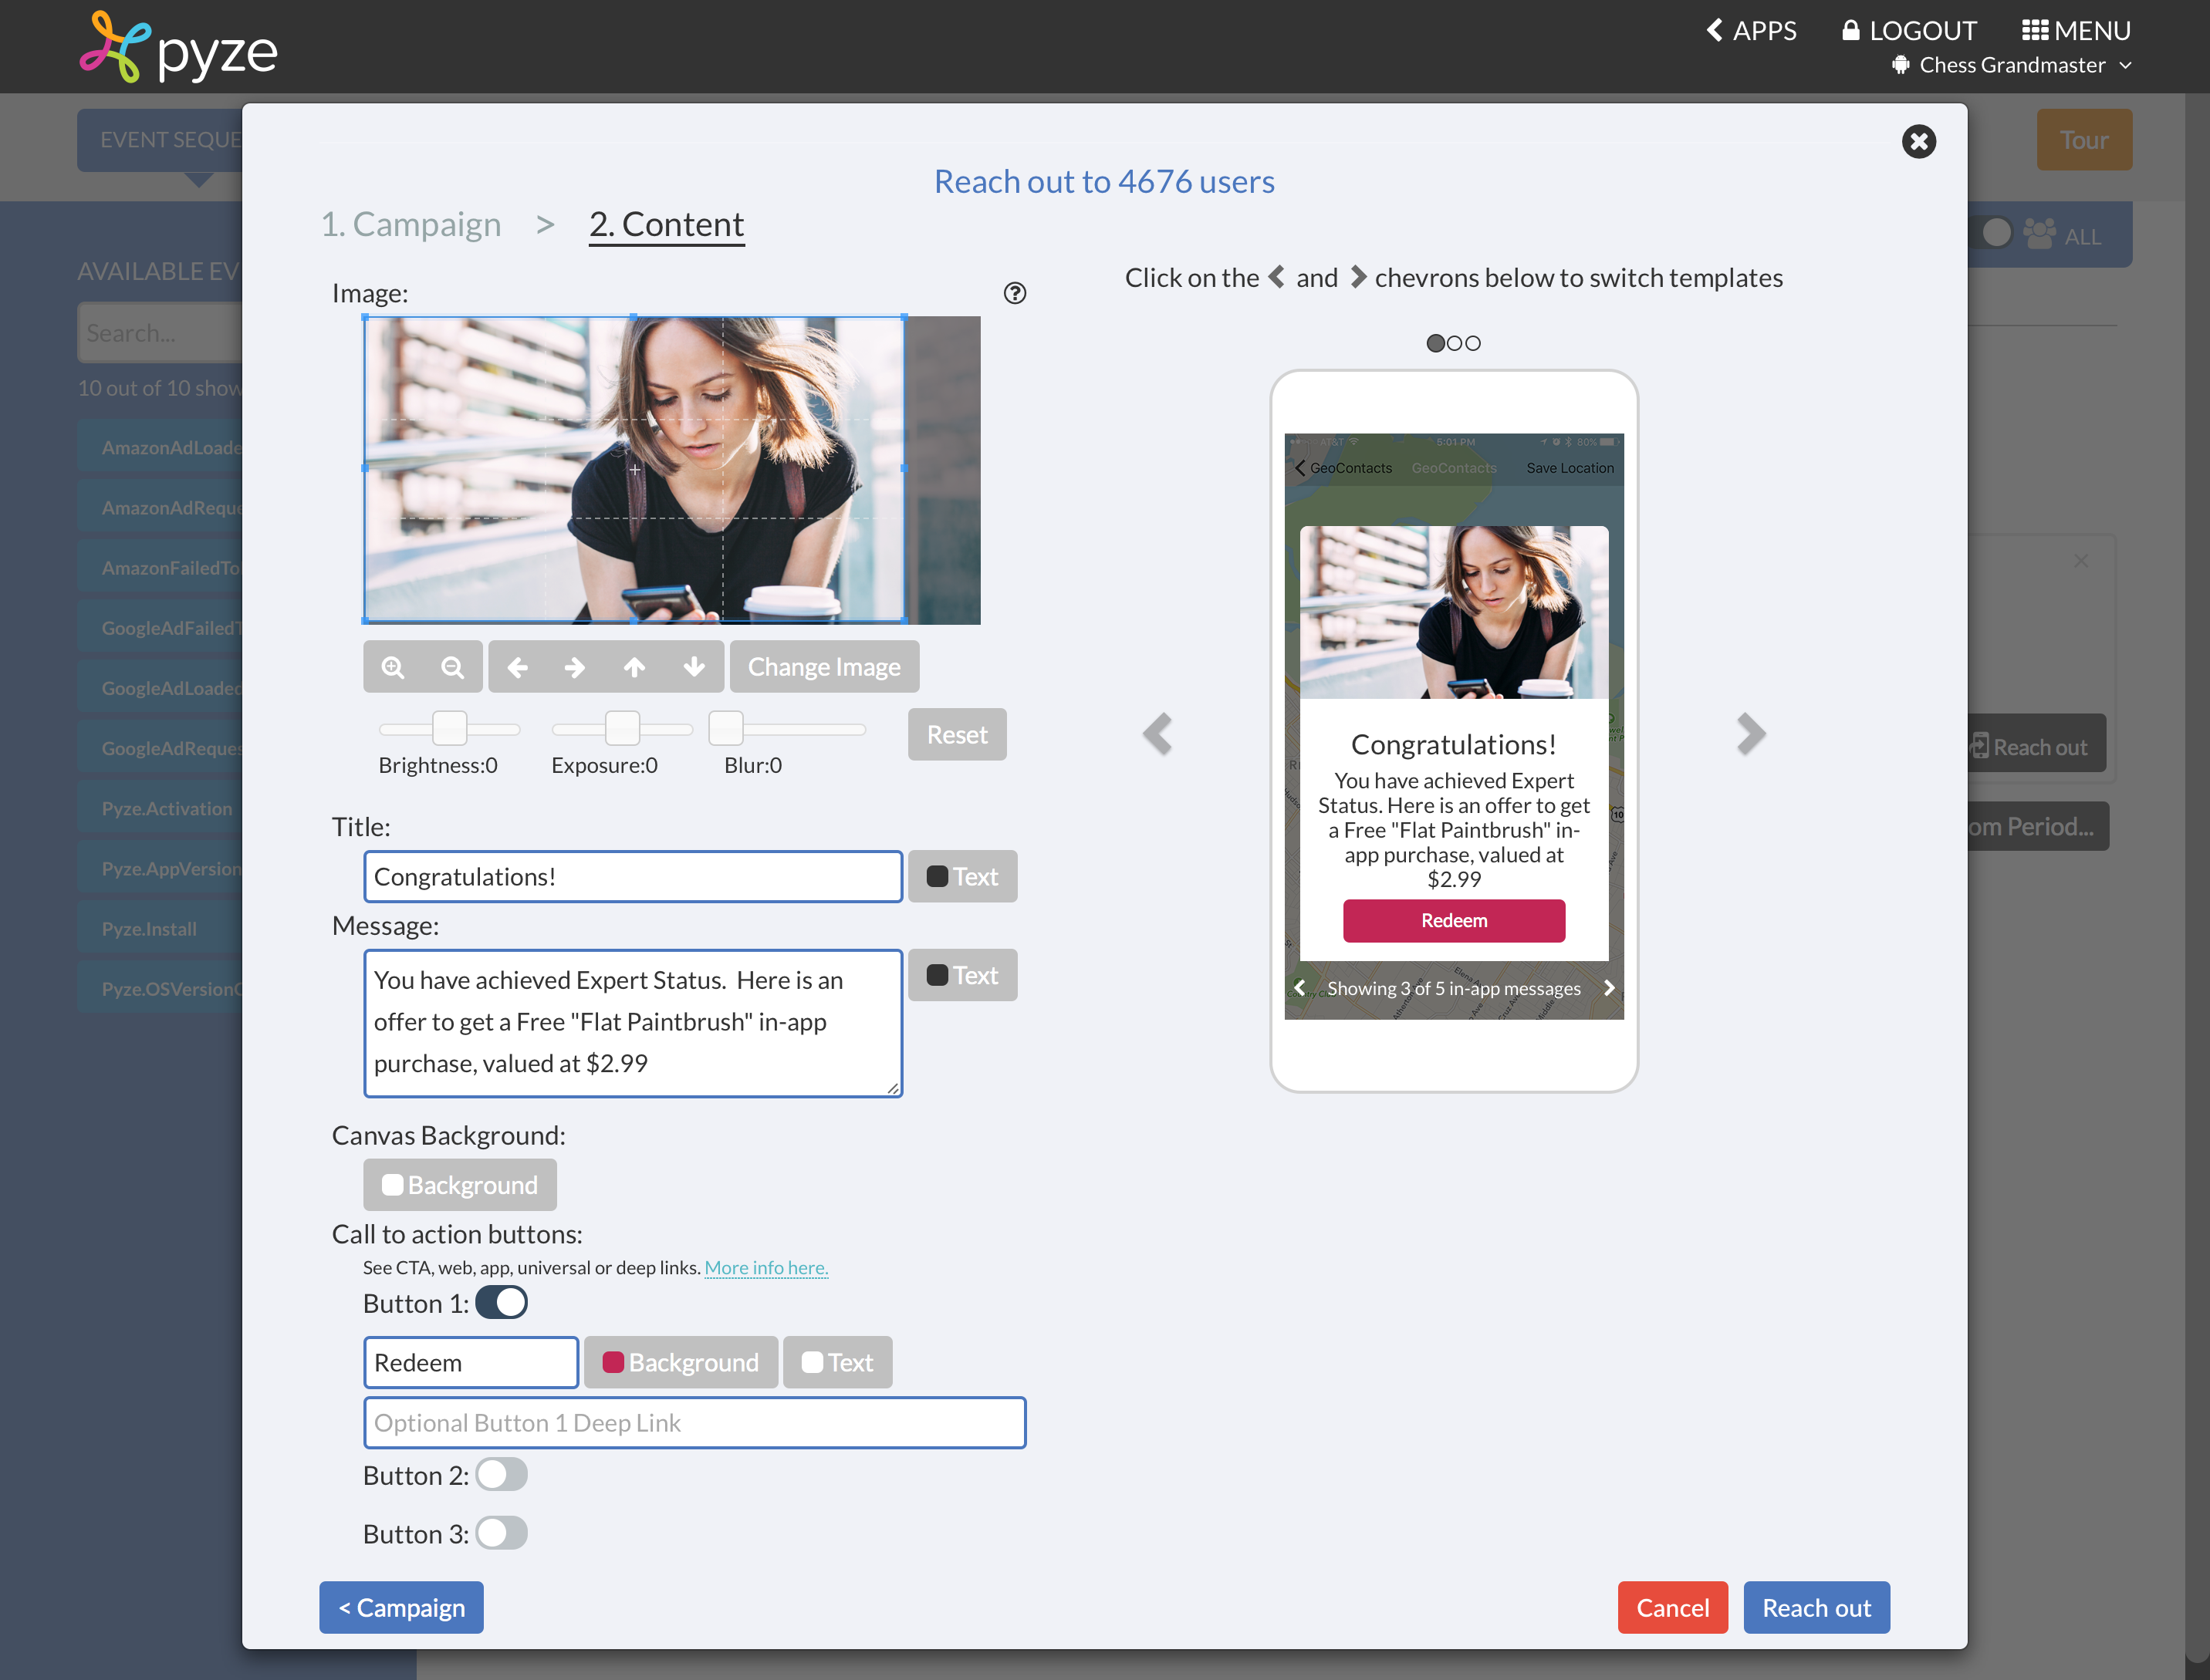Open the Canvas Background color selector

pyautogui.click(x=460, y=1184)
